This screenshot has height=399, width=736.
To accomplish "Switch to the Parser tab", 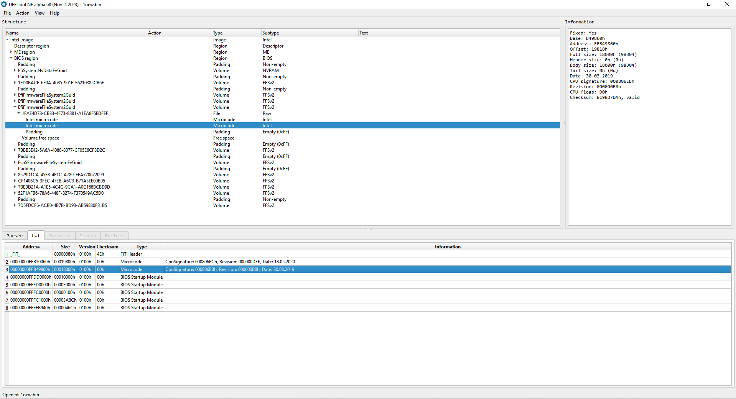I will (x=15, y=236).
